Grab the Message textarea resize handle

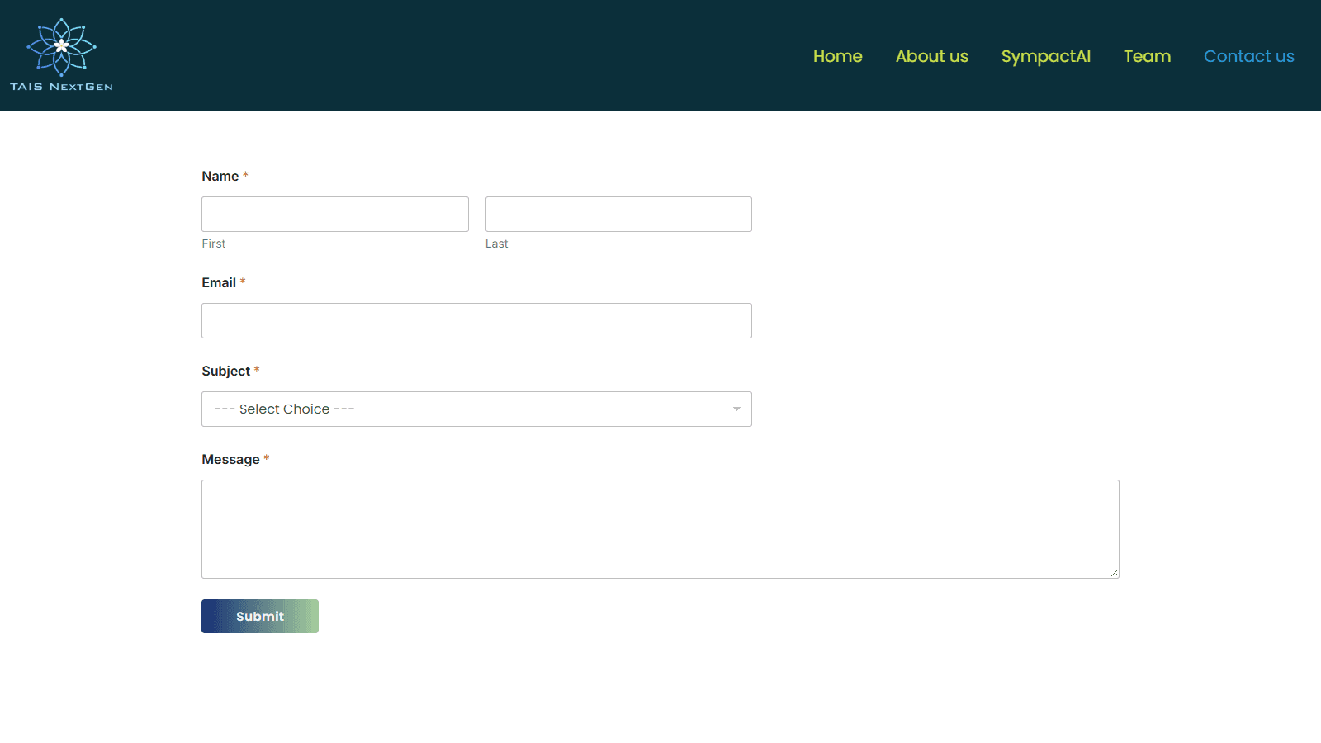(1114, 573)
